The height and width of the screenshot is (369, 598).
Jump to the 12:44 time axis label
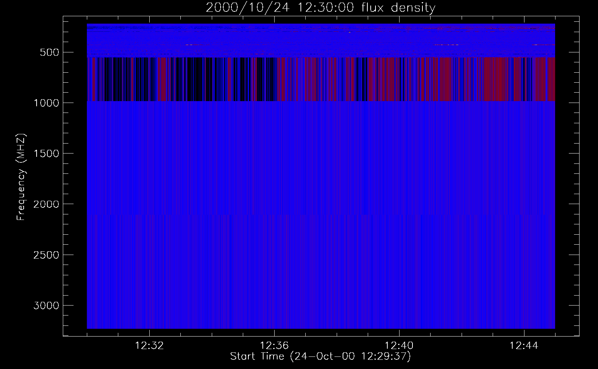click(x=524, y=346)
